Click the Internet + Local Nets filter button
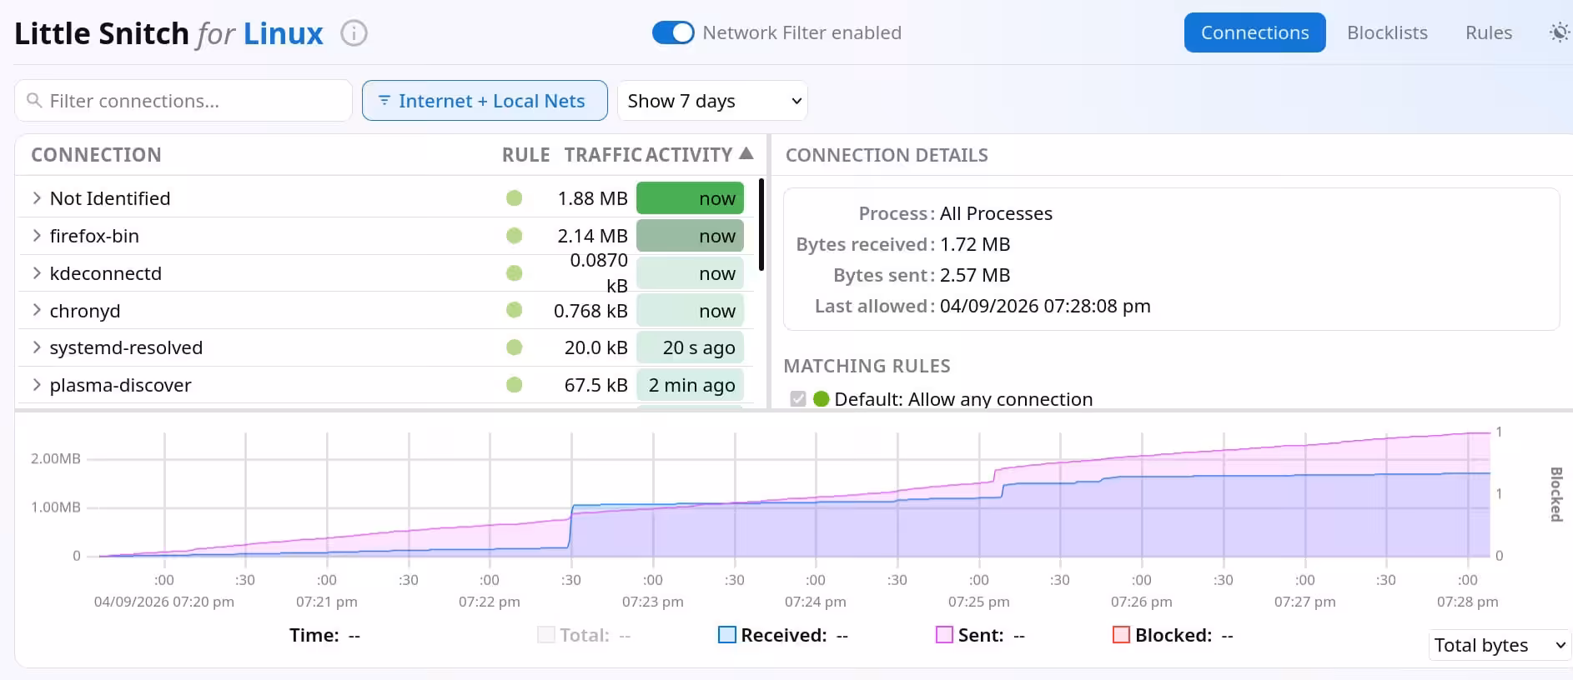 [485, 101]
